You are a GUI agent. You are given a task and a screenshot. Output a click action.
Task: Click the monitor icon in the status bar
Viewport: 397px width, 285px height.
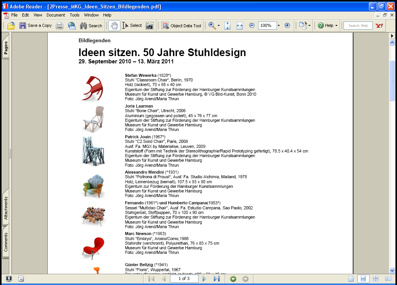coord(8,279)
